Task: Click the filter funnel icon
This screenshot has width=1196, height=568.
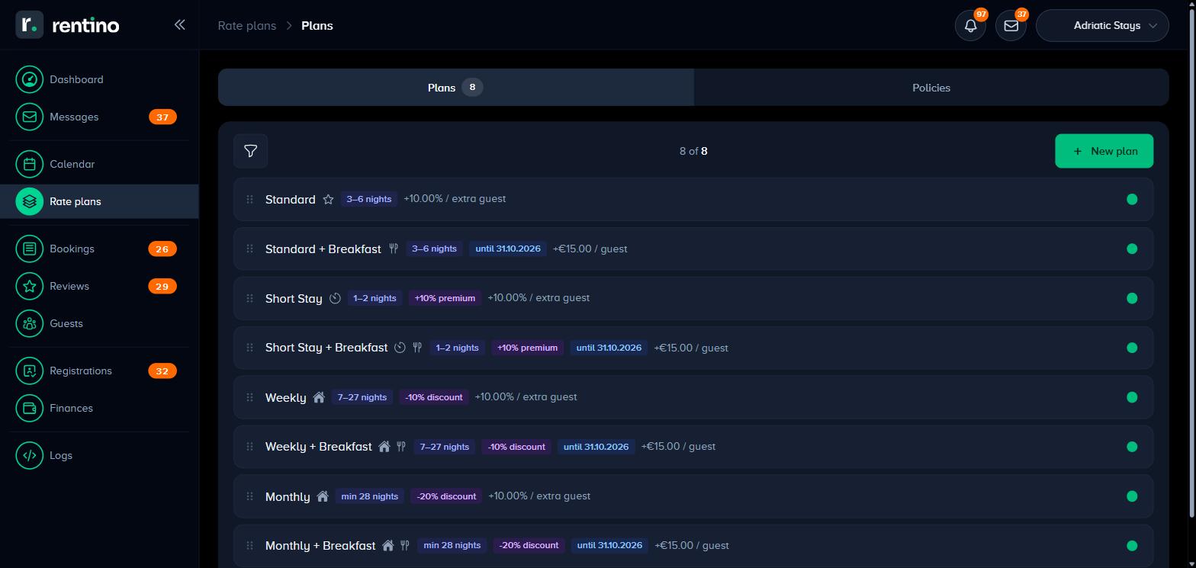Action: (250, 151)
